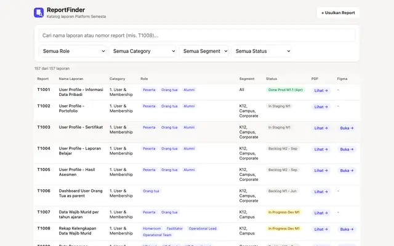Open the Lihat PDF link for T1007
The width and height of the screenshot is (394, 246).
click(x=321, y=213)
